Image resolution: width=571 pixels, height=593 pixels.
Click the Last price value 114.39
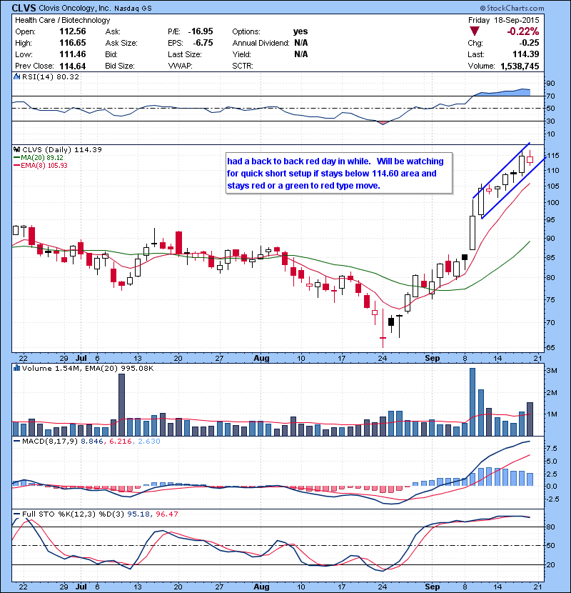pyautogui.click(x=525, y=54)
